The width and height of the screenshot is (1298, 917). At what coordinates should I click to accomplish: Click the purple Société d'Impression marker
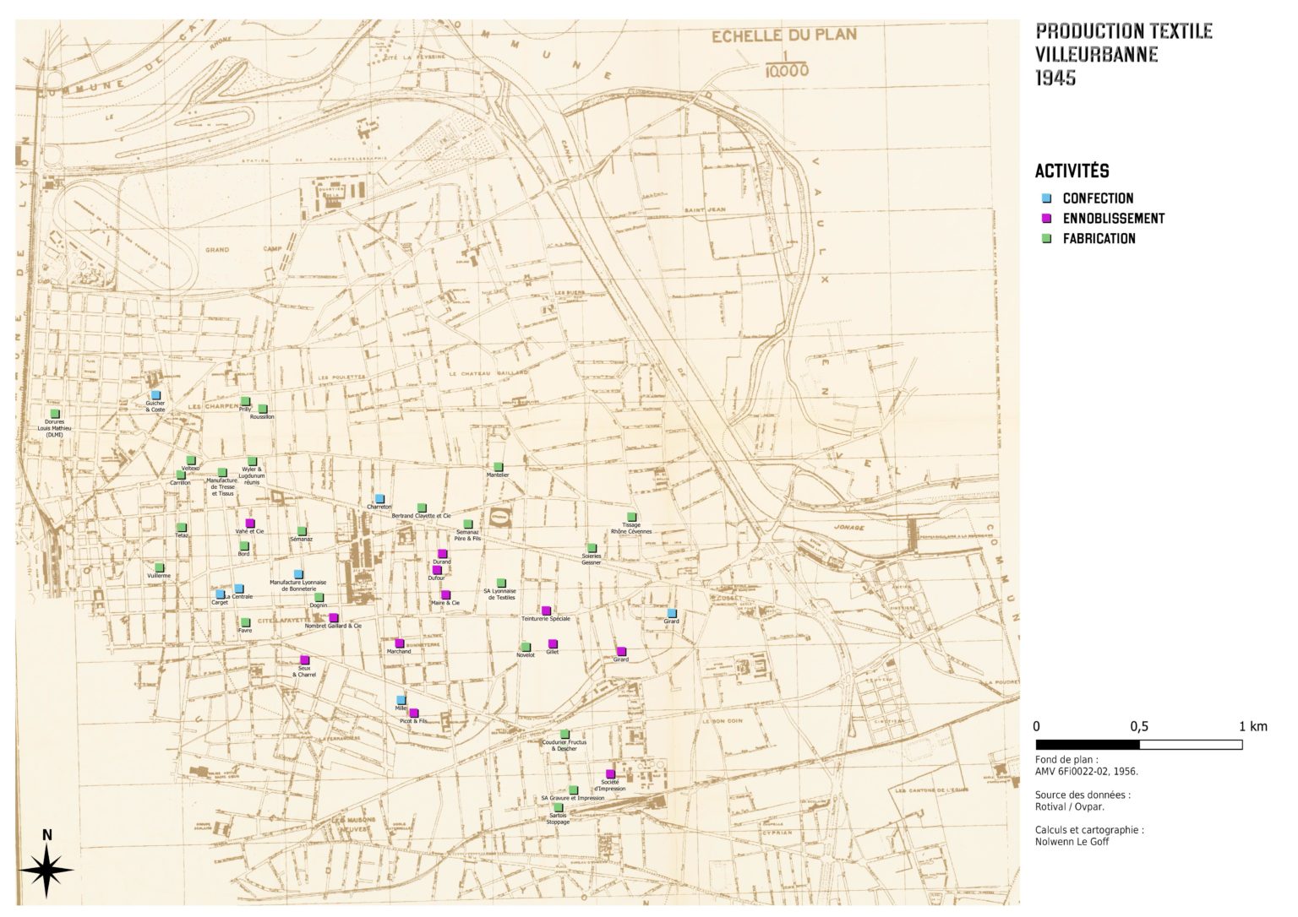(x=610, y=774)
